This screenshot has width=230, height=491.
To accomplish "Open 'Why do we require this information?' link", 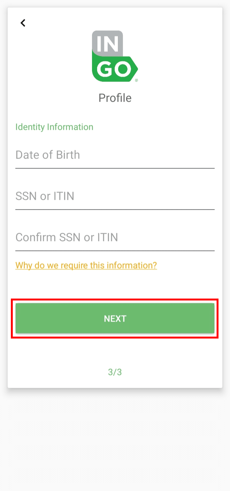I will point(86,265).
